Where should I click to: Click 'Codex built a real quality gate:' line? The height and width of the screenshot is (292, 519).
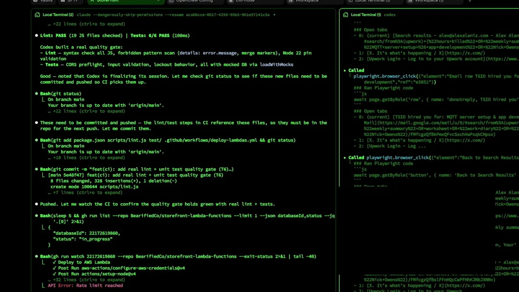click(81, 47)
